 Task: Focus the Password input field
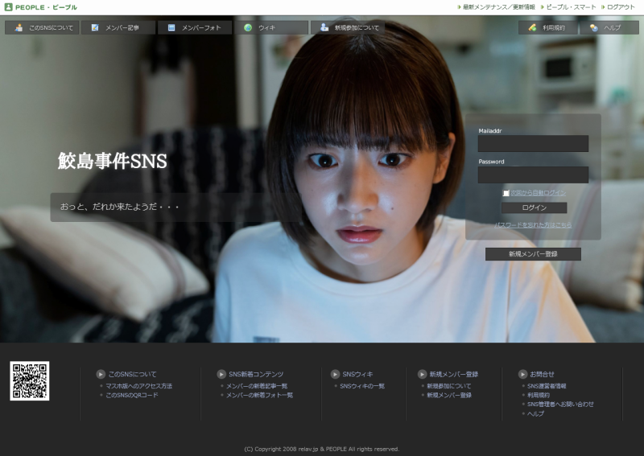coord(533,175)
